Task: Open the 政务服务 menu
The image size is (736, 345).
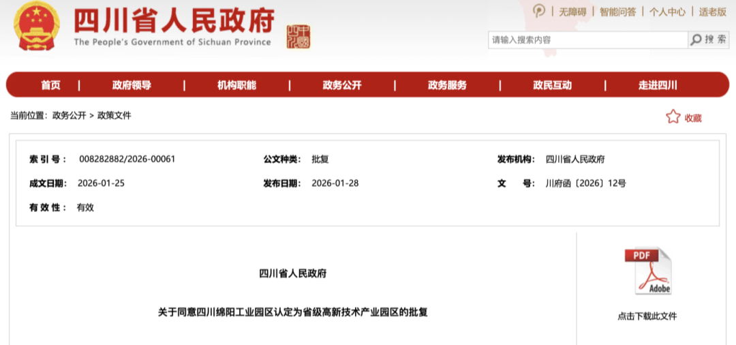Action: [447, 85]
